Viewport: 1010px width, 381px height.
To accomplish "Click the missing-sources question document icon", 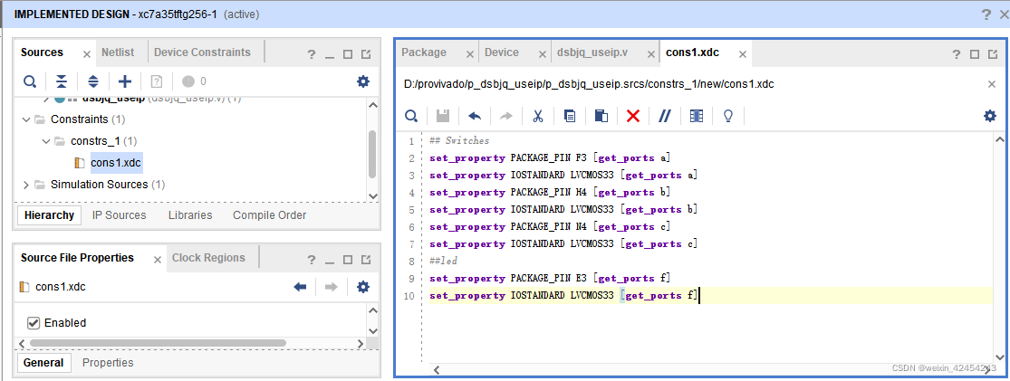I will (x=157, y=81).
